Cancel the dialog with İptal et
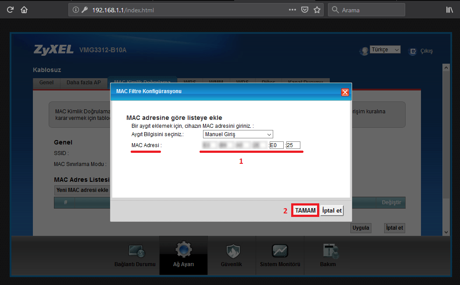The height and width of the screenshot is (285, 460). (332, 210)
